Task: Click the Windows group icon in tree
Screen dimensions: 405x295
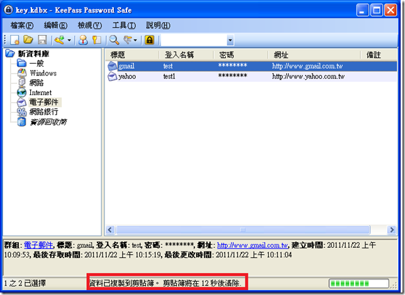Action: [22, 73]
